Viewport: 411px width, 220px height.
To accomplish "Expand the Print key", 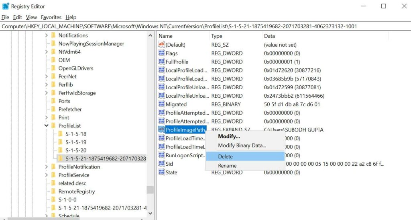I will (x=47, y=117).
